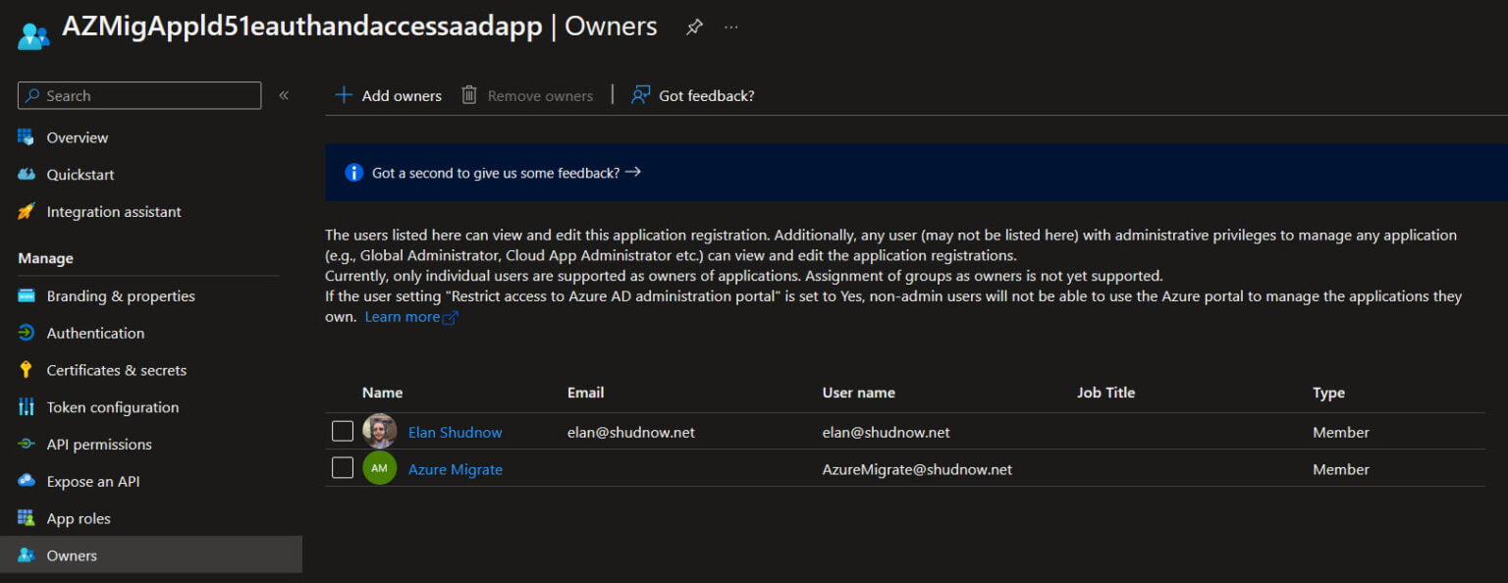Screen dimensions: 1508x583
Task: Click the User name column header
Action: coord(859,393)
